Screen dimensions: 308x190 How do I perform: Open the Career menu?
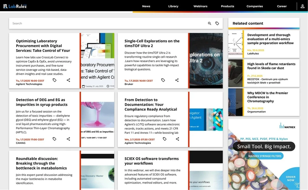[282, 6]
